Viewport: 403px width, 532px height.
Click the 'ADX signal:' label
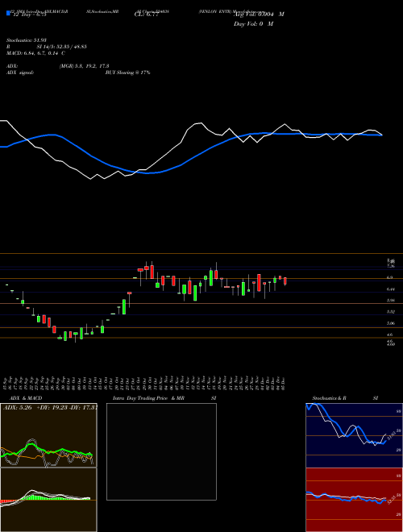[x=20, y=73]
